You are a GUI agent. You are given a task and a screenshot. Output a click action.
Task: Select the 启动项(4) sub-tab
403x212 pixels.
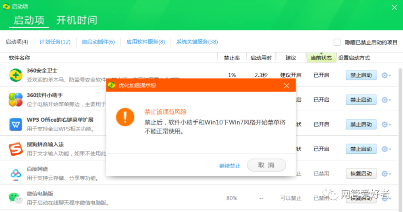17,42
